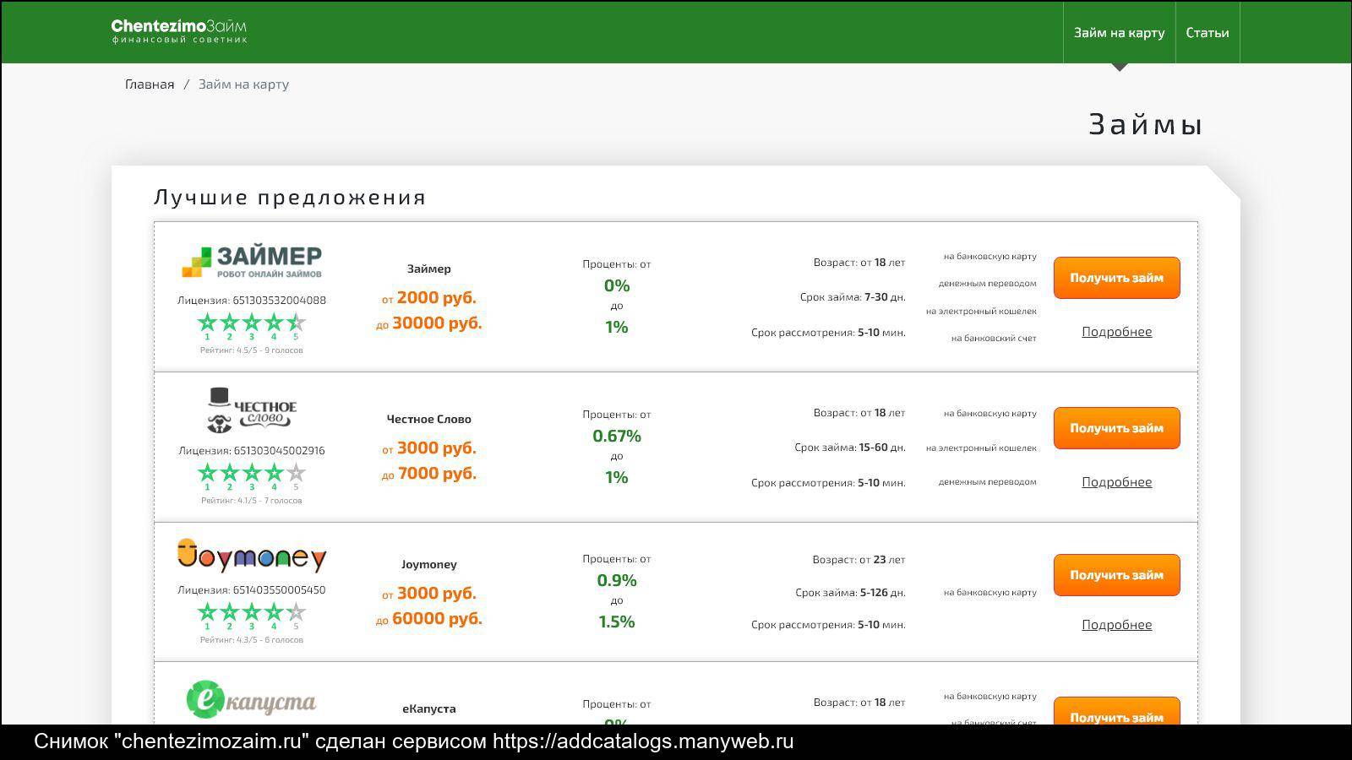Screen dimensions: 1352x760
Task: Click the Joymoney offer name
Action: [429, 564]
